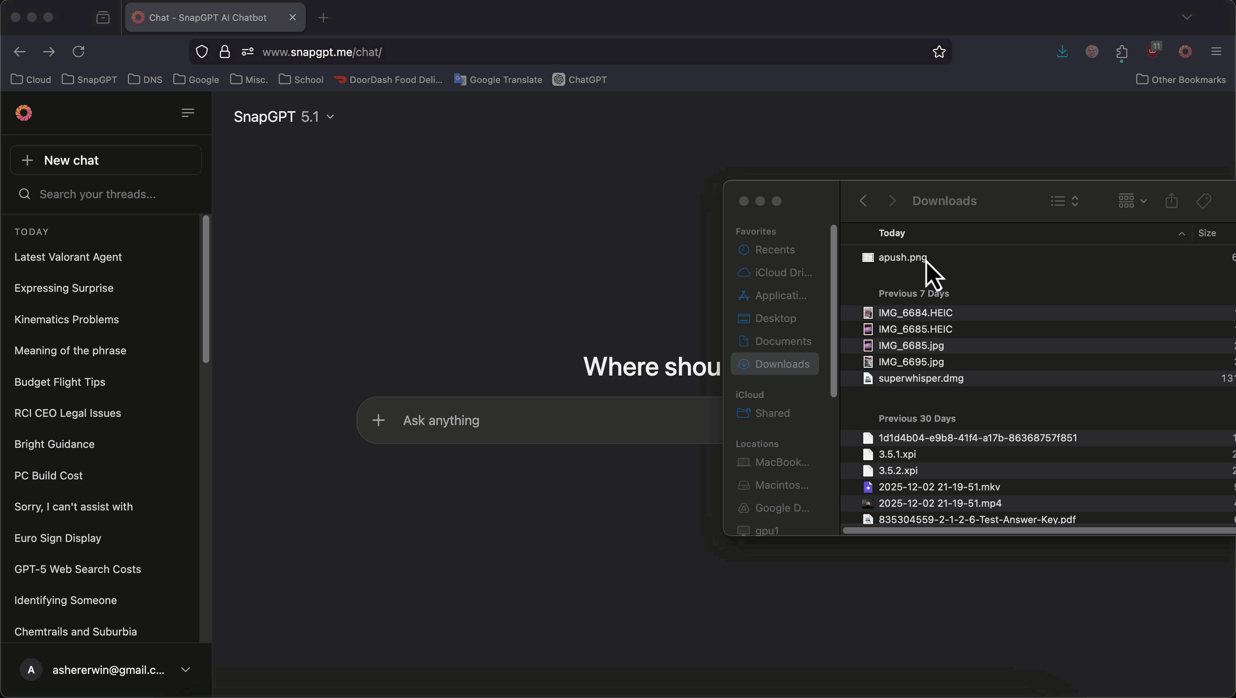Select iCloud Drive in Finder sidebar
This screenshot has height=698, width=1236.
[x=775, y=273]
